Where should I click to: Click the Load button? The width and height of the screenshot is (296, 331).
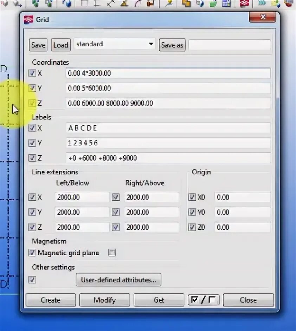tap(61, 45)
